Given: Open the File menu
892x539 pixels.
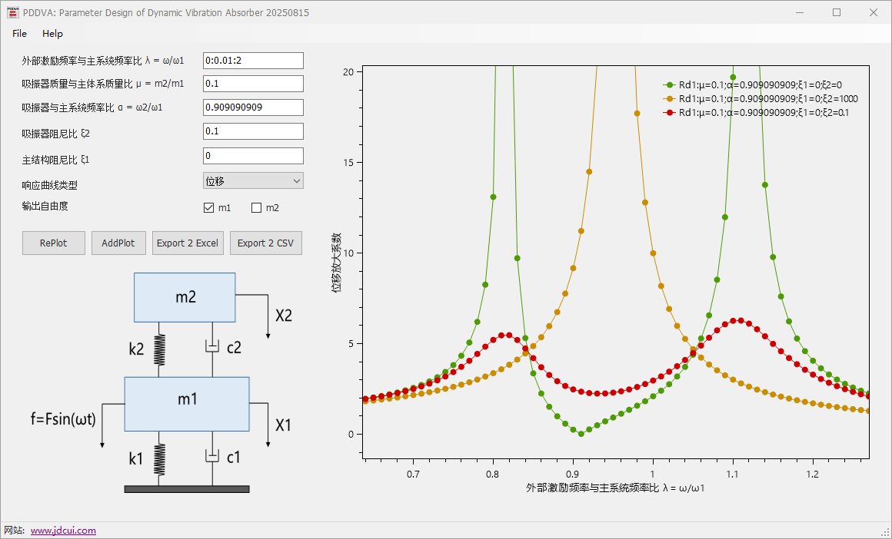Looking at the screenshot, I should [x=19, y=34].
